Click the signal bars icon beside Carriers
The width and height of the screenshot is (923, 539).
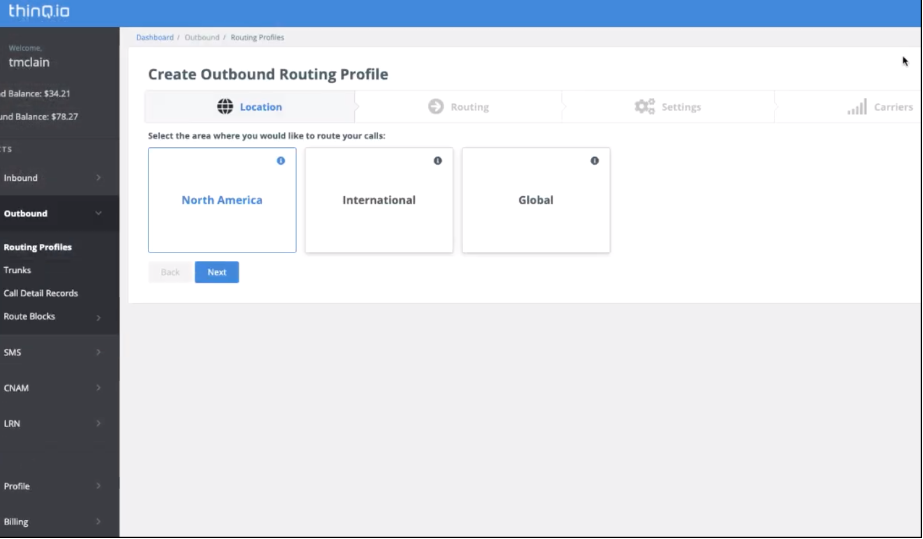[x=857, y=107]
